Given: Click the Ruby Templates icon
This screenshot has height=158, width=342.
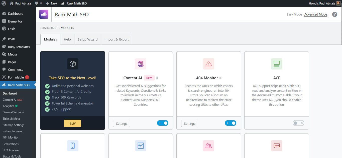Looking at the screenshot, I should coord(4,47).
